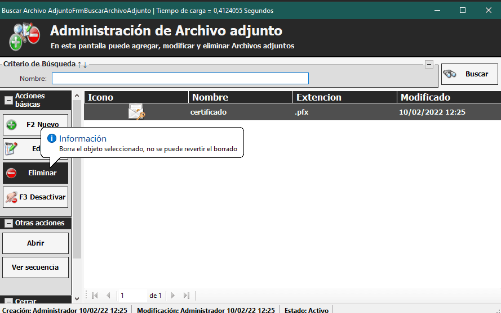Viewport: 501px width, 313px height.
Task: Go to the last page of results
Action: point(187,296)
